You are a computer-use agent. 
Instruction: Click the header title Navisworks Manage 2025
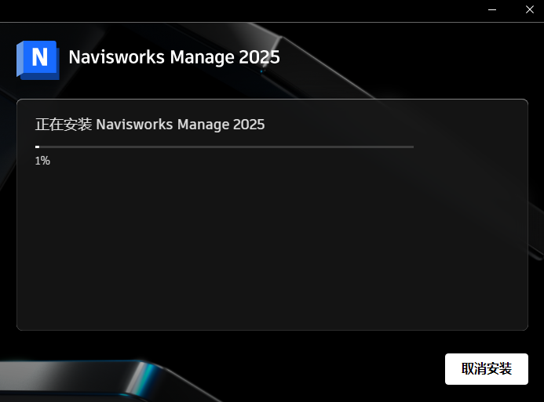(174, 57)
